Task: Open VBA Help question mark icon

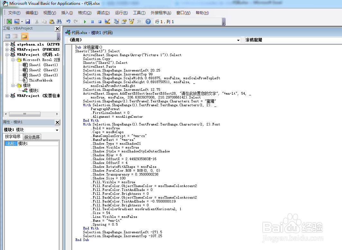Action: (x=148, y=22)
